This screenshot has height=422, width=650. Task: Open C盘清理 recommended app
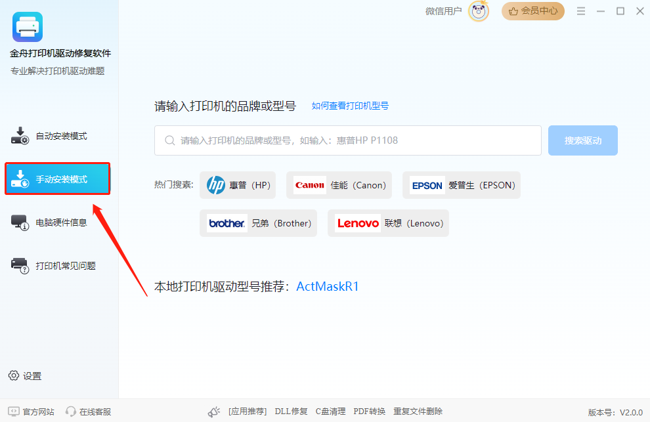tap(330, 411)
